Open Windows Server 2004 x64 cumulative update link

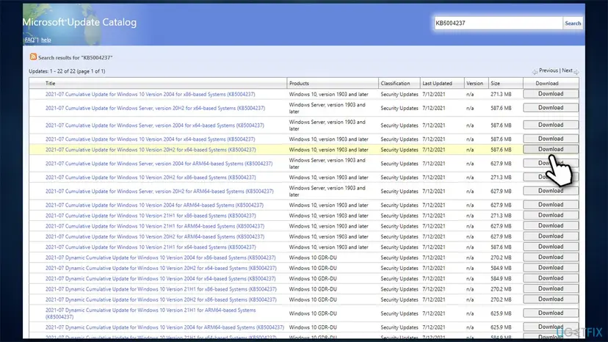[155, 125]
